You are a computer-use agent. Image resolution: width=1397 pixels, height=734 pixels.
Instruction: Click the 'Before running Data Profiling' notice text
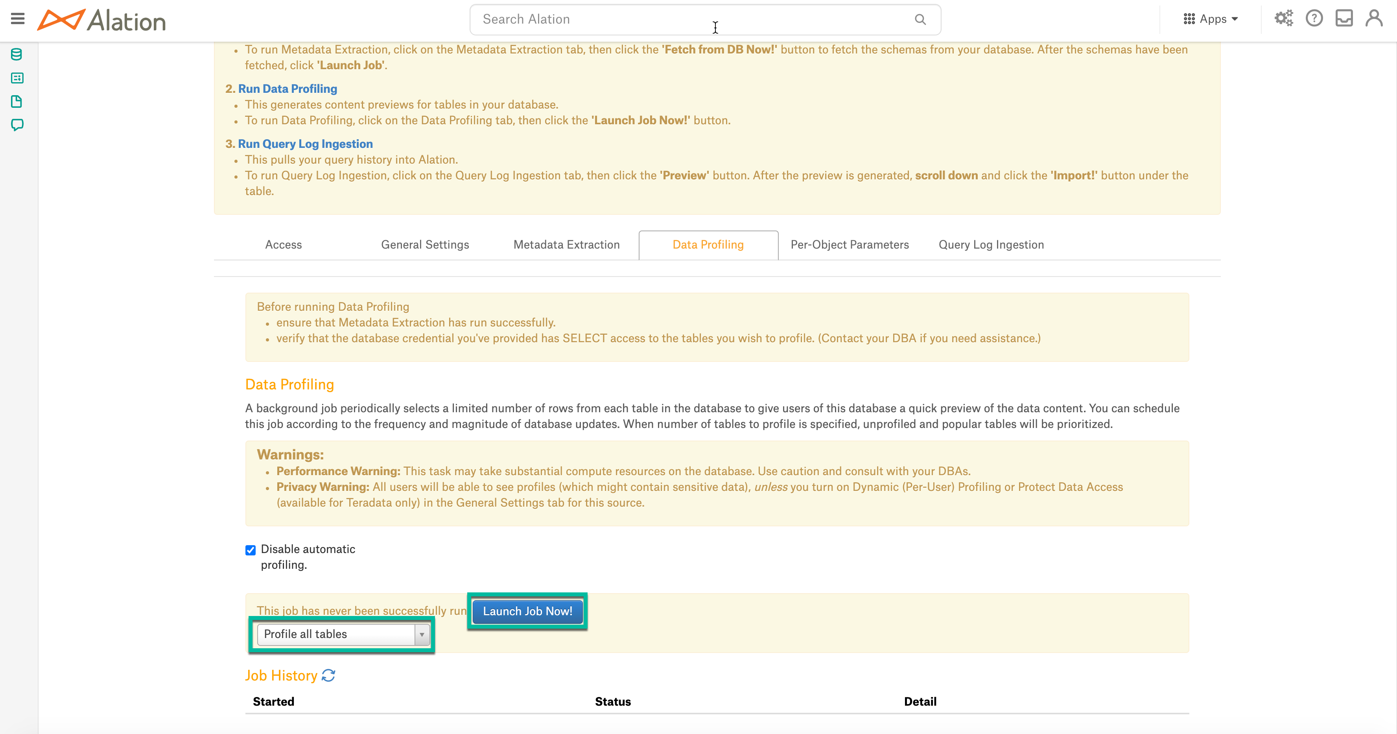click(x=333, y=307)
